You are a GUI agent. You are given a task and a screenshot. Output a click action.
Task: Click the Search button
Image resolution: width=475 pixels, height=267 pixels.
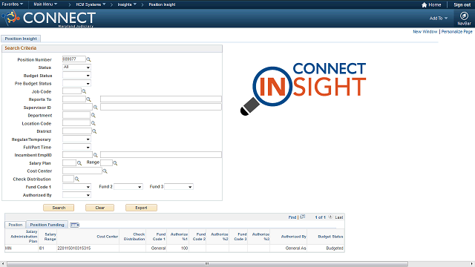(59, 208)
